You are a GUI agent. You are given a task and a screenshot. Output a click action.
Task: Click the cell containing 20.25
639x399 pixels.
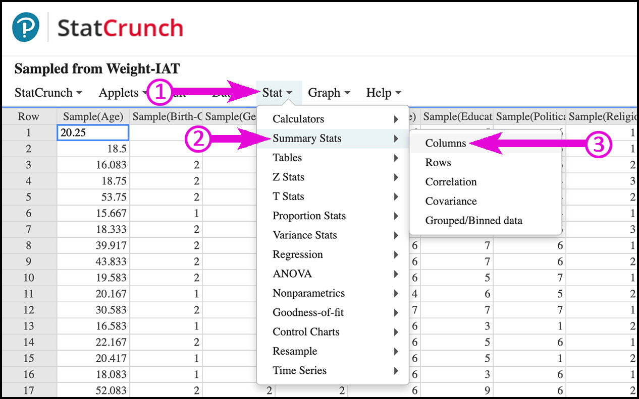[x=93, y=132]
